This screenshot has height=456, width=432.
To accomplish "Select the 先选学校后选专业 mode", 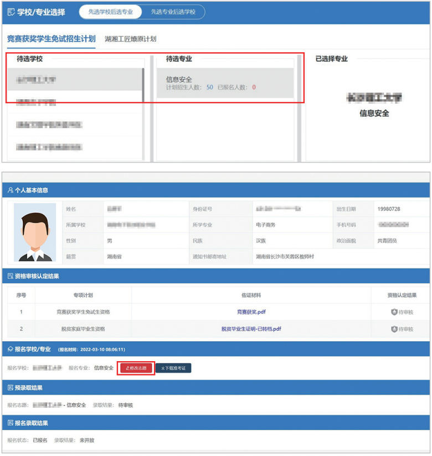I will (x=110, y=12).
